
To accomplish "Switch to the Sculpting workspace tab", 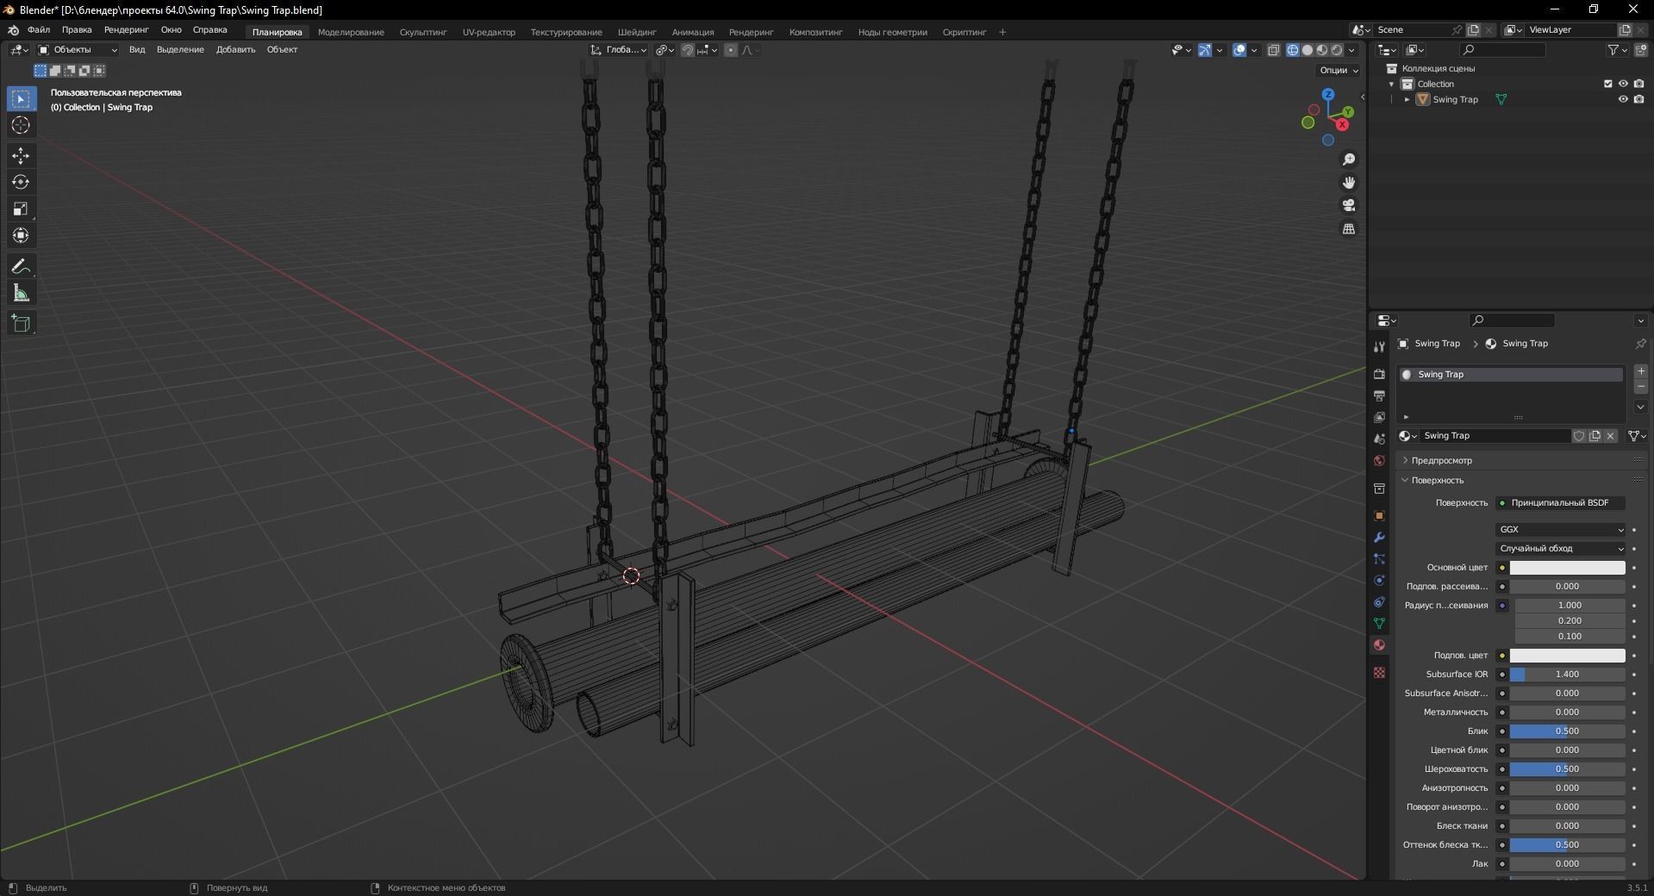I will click(x=423, y=33).
